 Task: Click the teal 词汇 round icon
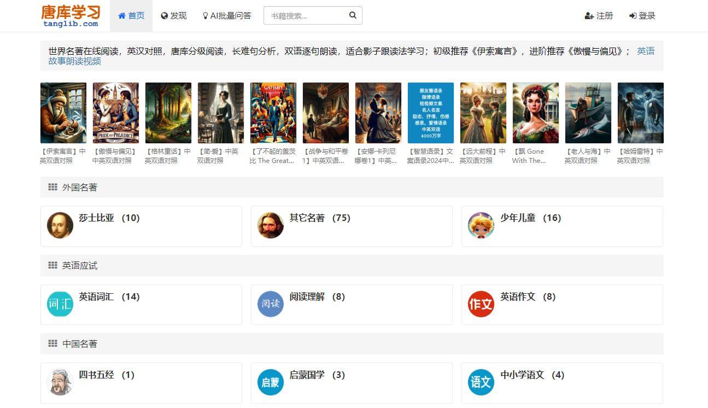click(x=60, y=304)
